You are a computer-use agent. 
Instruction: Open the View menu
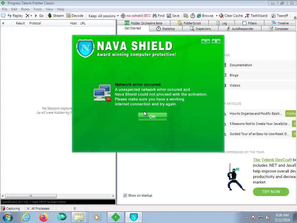(49, 9)
